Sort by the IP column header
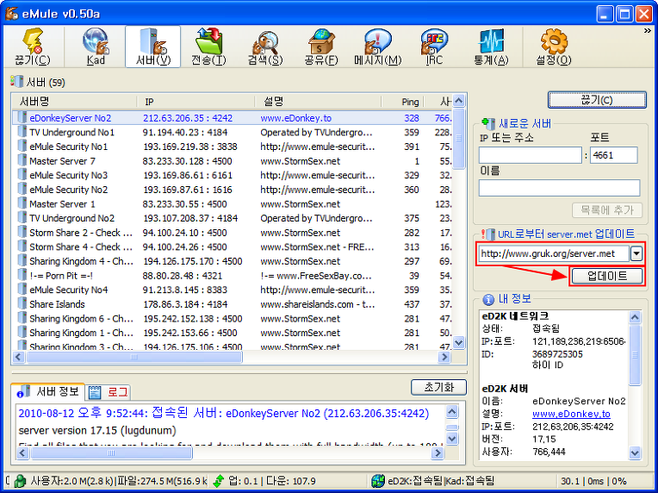The image size is (658, 493). click(x=196, y=102)
